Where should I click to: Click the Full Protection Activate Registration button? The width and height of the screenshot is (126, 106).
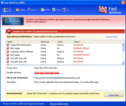(13, 21)
